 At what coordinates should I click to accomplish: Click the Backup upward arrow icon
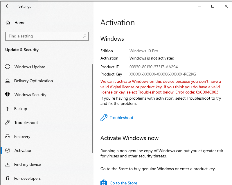click(x=7, y=108)
